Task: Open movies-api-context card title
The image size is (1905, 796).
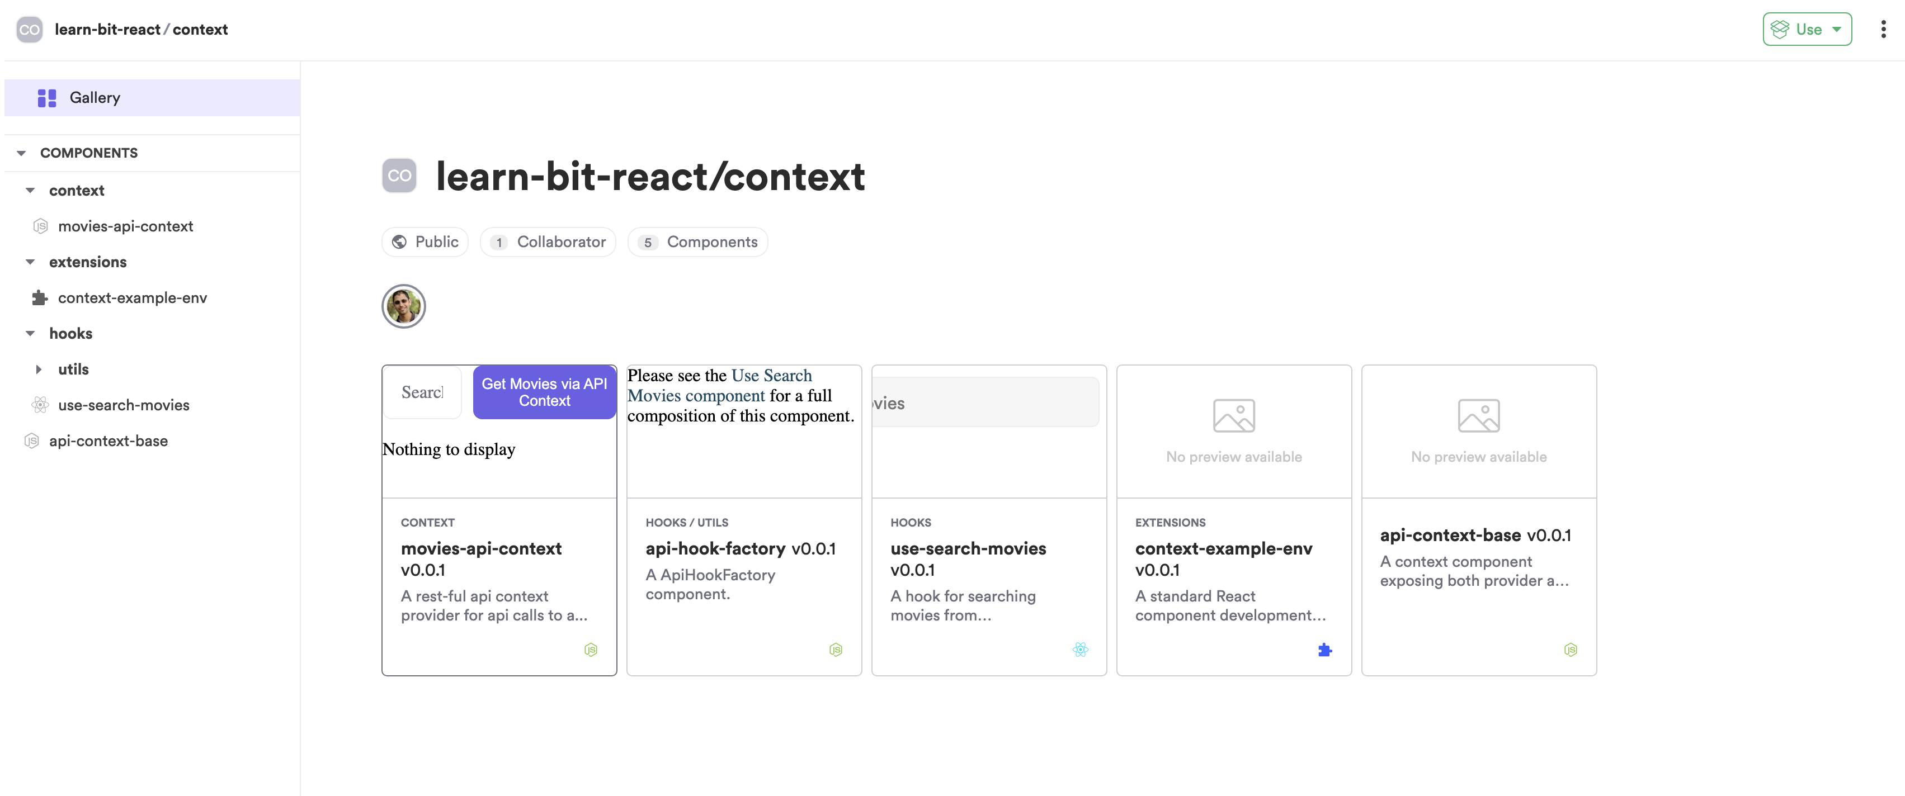Action: pyautogui.click(x=480, y=548)
